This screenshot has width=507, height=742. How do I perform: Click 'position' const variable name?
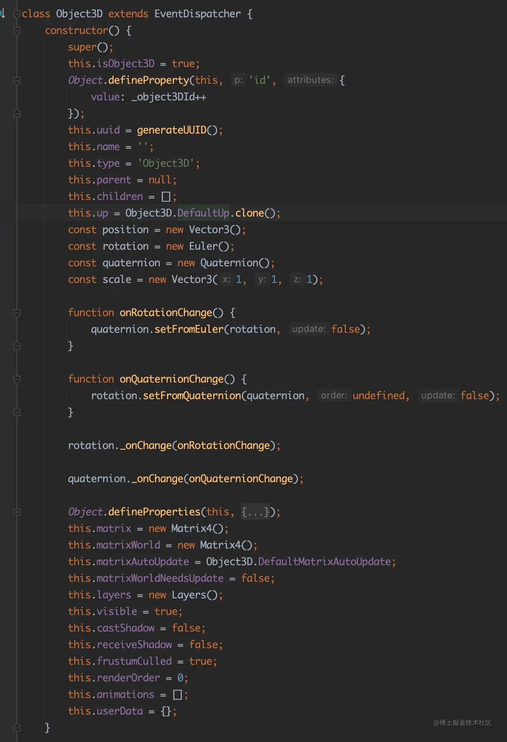tap(125, 230)
